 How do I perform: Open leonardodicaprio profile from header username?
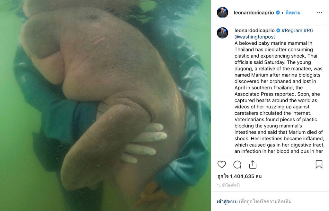[254, 13]
